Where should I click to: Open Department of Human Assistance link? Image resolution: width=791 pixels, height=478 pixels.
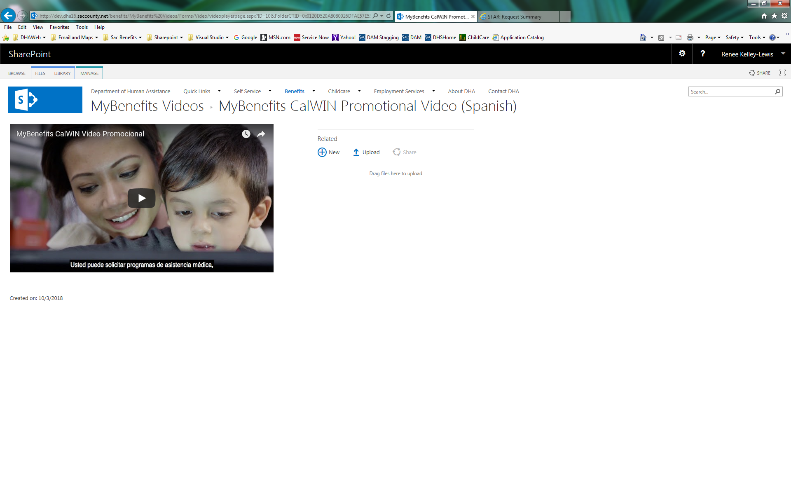click(131, 91)
